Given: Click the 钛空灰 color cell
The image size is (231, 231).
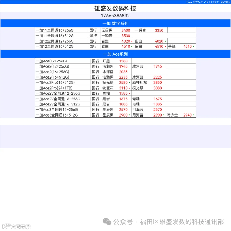Looking at the screenshot, I should 108,88.
